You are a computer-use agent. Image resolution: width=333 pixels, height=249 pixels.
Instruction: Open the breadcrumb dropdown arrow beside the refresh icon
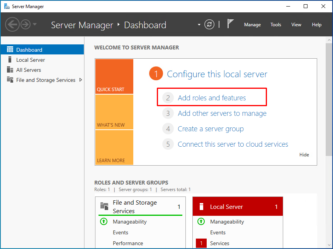[x=199, y=25]
